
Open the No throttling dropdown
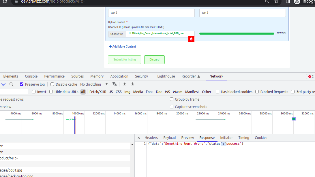tap(94, 84)
